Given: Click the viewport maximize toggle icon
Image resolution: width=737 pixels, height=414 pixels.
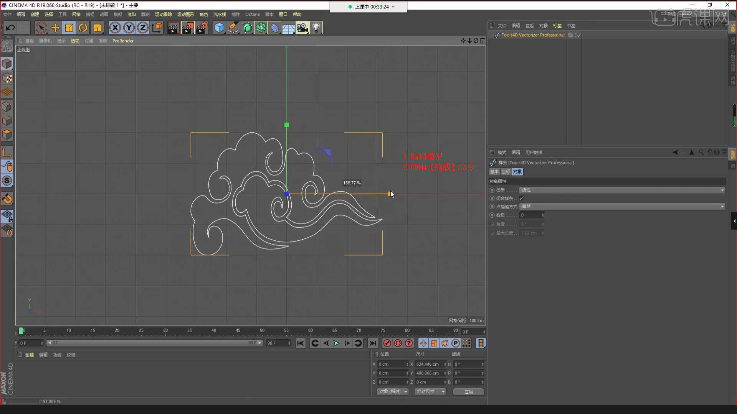Looking at the screenshot, I should click(x=483, y=41).
